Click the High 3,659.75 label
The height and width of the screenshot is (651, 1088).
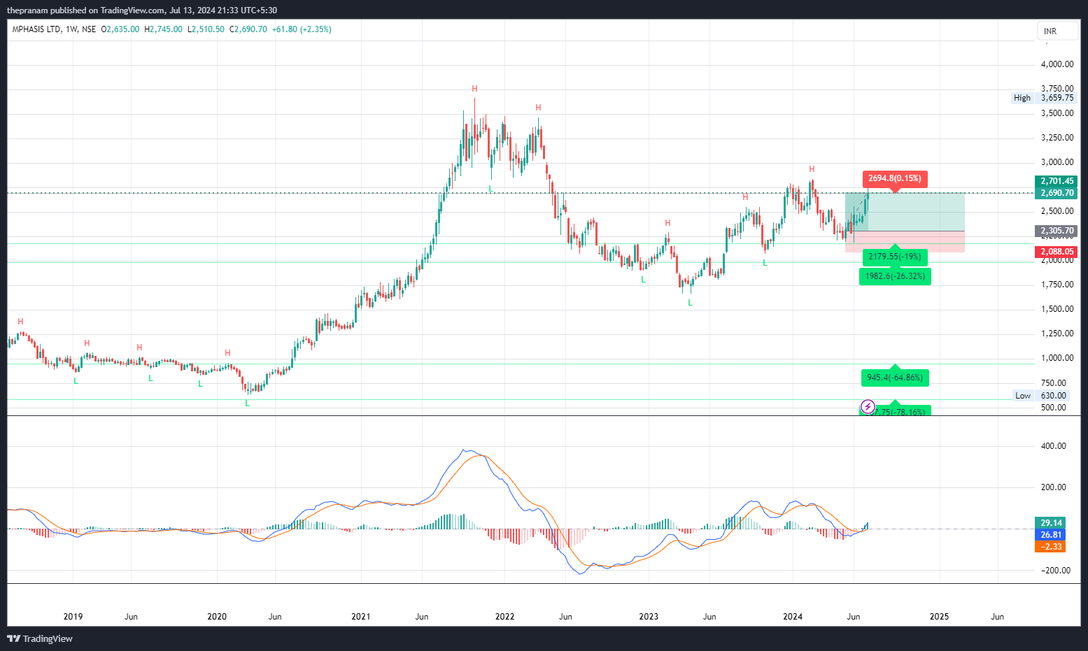click(1043, 98)
